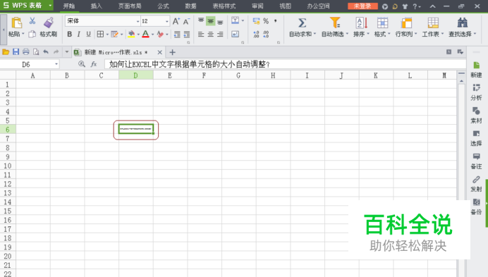The width and height of the screenshot is (488, 277).
Task: Click the red Not Logged In button
Action: point(362,6)
